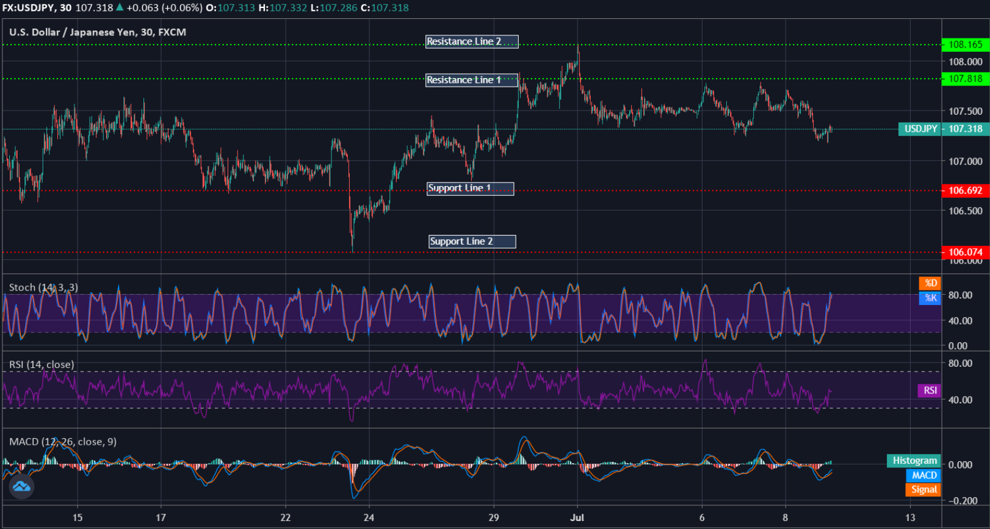This screenshot has width=990, height=529.
Task: Click the 29 date on time axis
Action: pos(494,517)
